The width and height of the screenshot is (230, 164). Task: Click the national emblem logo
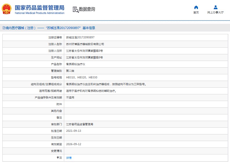[x=7, y=9]
